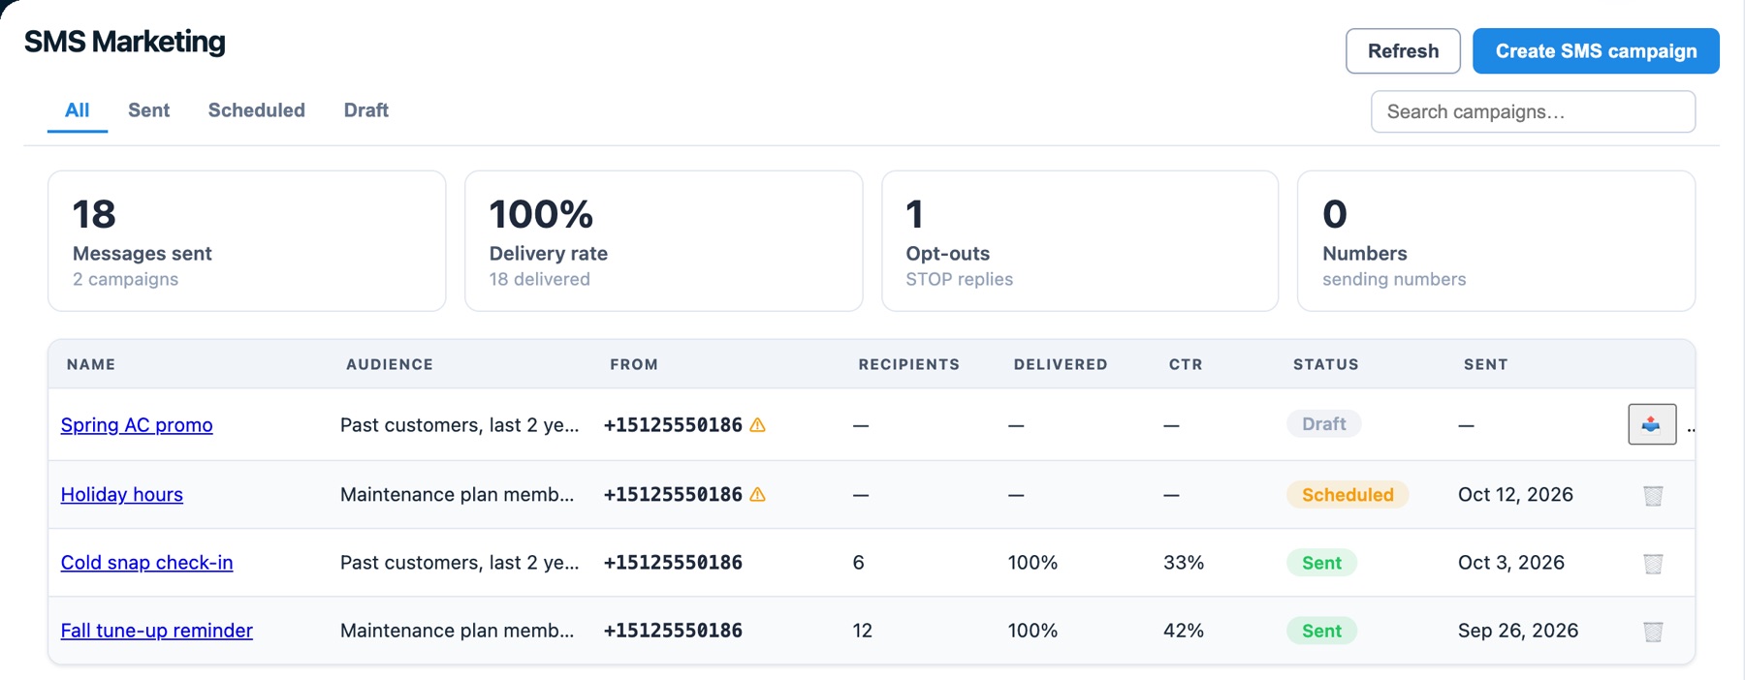Filter campaigns by the Draft tab
1745x680 pixels.
coord(366,110)
